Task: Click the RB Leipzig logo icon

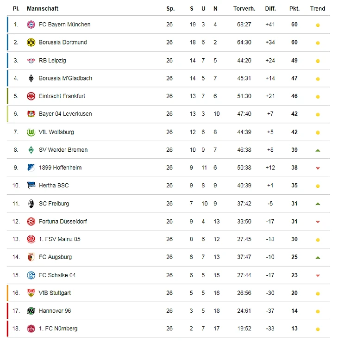Action: pos(31,61)
